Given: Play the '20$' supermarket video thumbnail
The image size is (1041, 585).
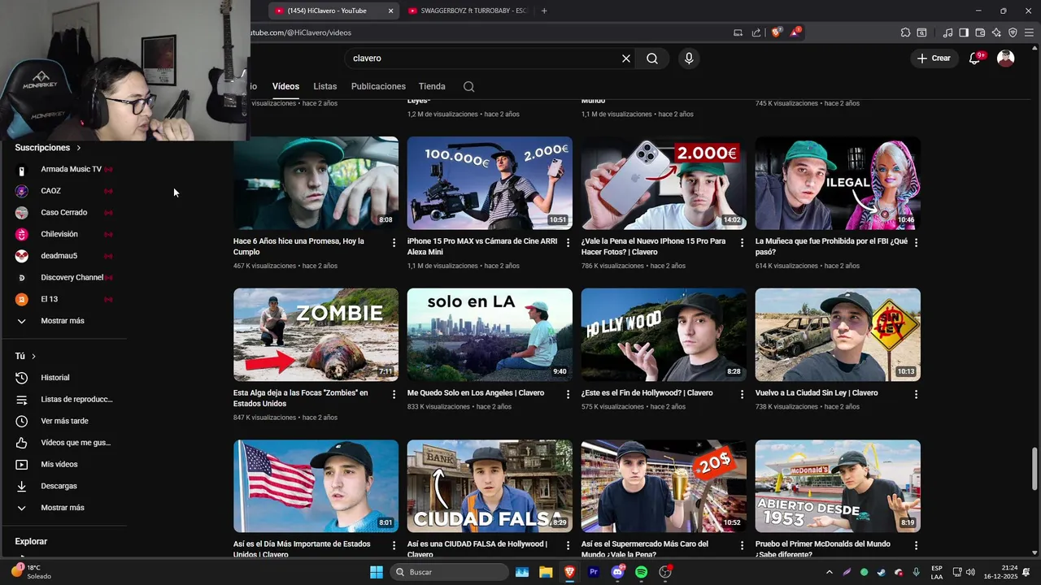Looking at the screenshot, I should [664, 486].
